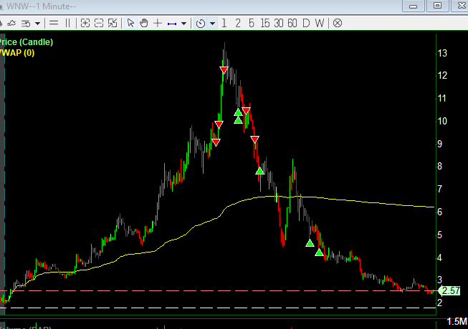
Task: Click the VWAP (0) study label
Action: (x=16, y=53)
